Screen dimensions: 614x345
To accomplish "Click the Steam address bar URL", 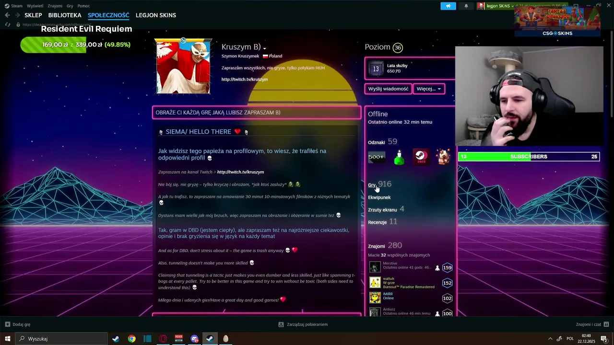I will pos(57,24).
